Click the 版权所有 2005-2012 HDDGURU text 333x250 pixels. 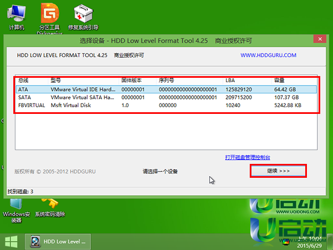point(55,171)
